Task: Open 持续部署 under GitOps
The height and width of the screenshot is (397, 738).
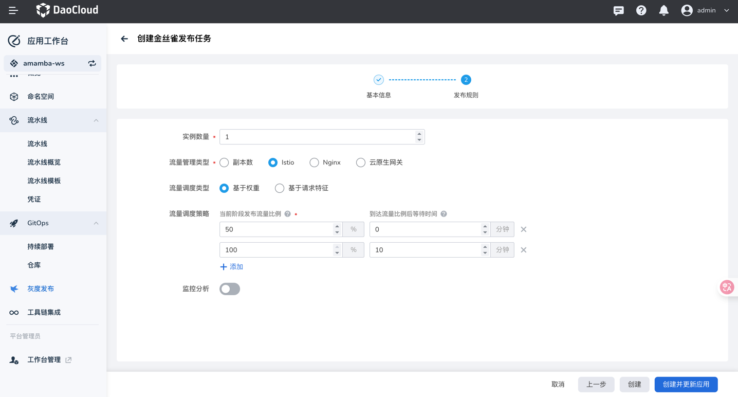Action: coord(41,246)
